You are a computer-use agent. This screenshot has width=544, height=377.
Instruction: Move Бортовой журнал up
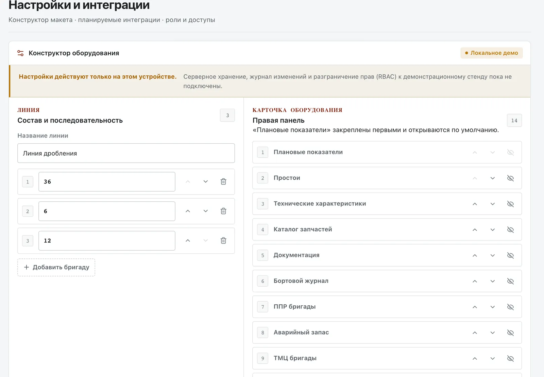coord(475,282)
